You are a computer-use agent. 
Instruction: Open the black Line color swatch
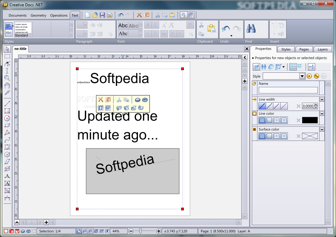tap(310, 120)
